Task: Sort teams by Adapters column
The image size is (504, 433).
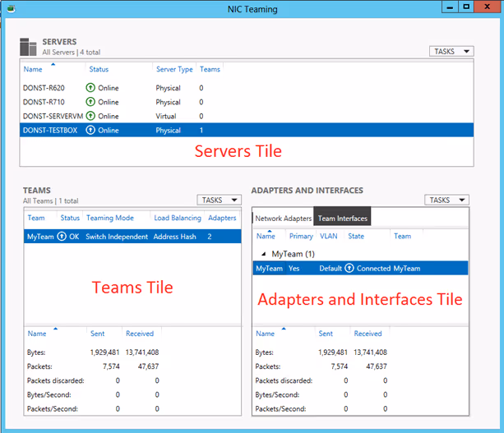Action: point(222,218)
